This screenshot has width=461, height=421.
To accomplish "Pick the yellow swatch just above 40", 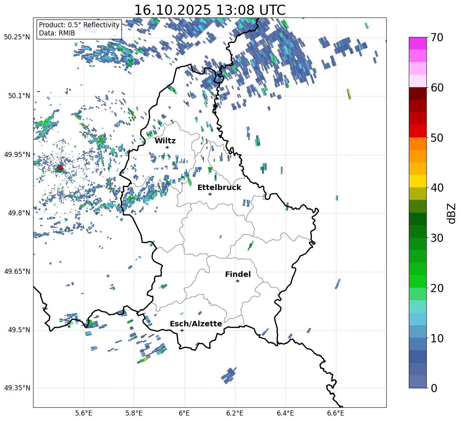I will 417,181.
